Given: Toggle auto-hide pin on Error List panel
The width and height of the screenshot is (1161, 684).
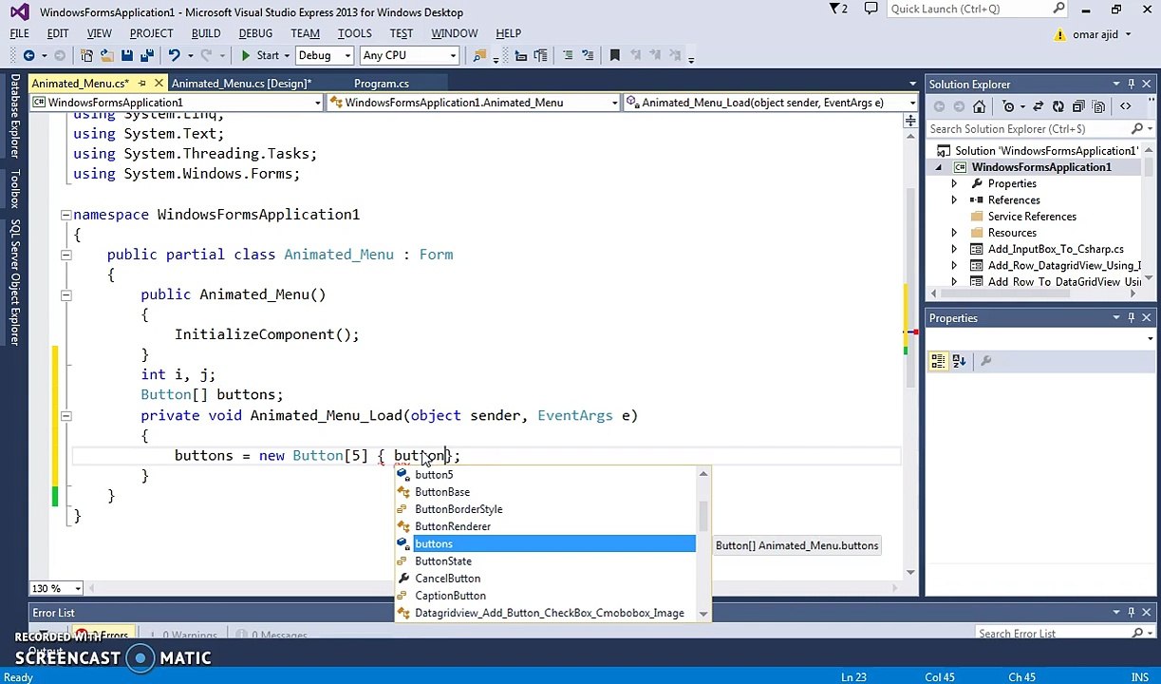Looking at the screenshot, I should click(1131, 613).
